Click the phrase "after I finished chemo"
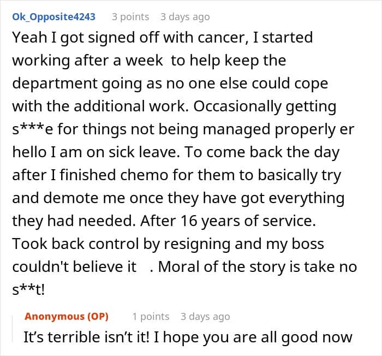Viewport: 382px width, 356px height. pyautogui.click(x=90, y=175)
